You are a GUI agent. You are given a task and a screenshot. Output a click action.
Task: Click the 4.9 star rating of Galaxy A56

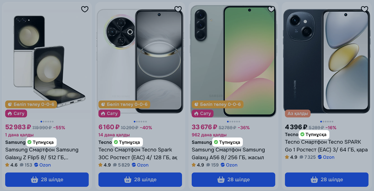tap(198, 165)
